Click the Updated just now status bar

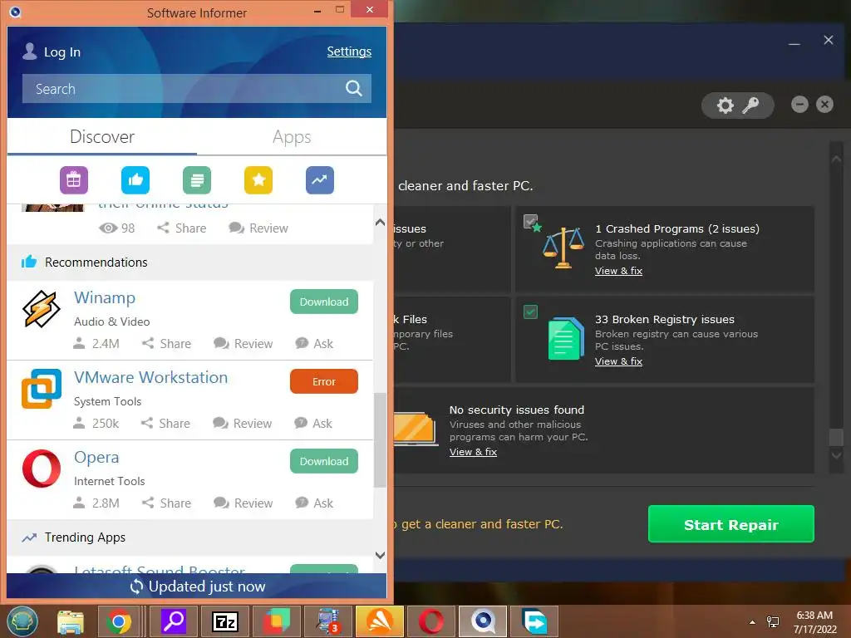click(197, 586)
